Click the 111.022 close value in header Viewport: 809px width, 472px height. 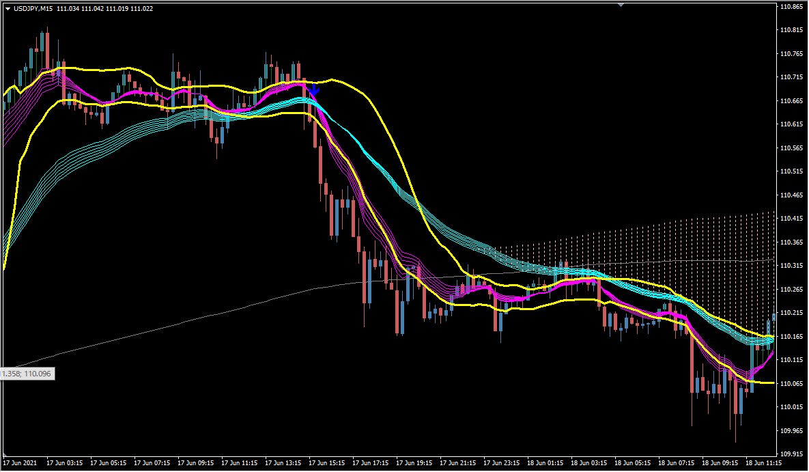[141, 9]
